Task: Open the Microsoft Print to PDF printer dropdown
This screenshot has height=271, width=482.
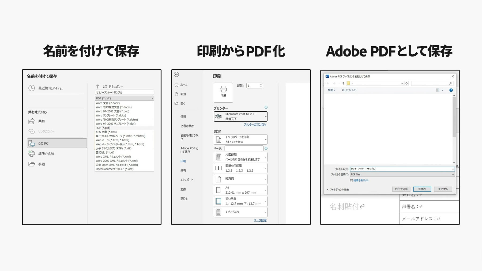Action: coord(240,116)
